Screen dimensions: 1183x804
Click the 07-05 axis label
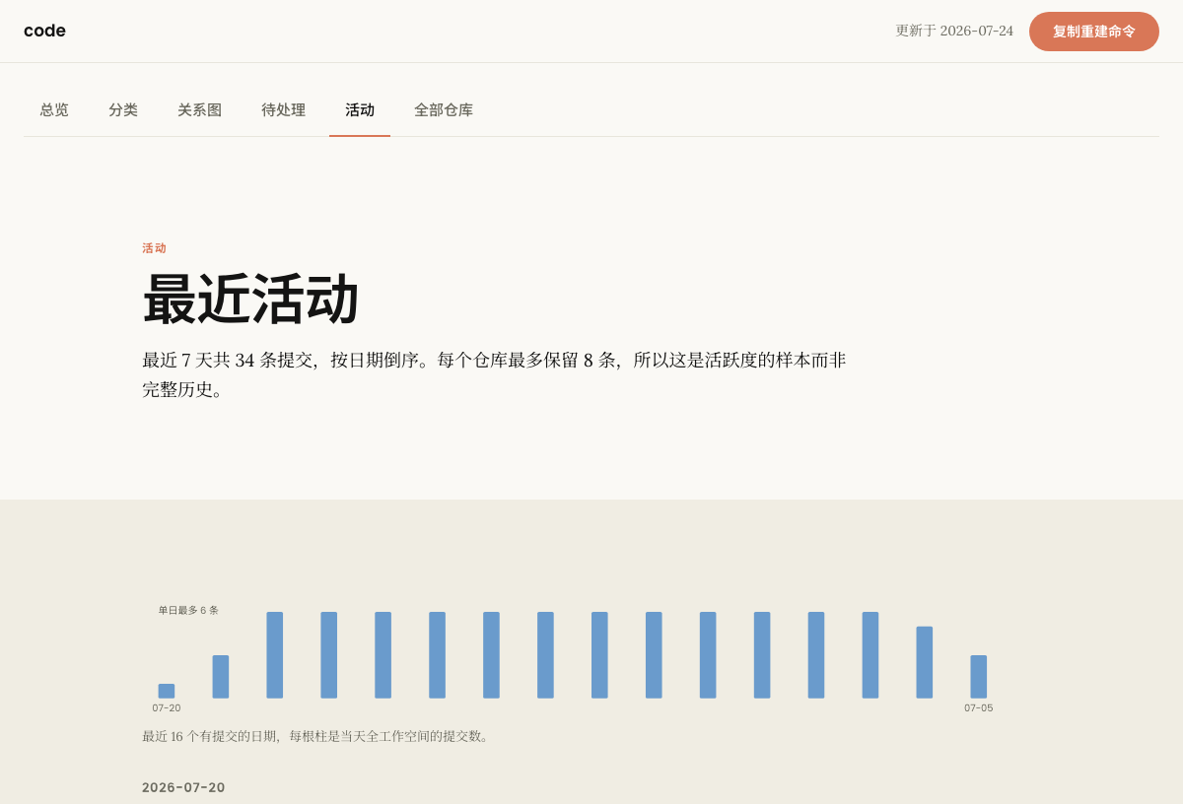tap(979, 707)
